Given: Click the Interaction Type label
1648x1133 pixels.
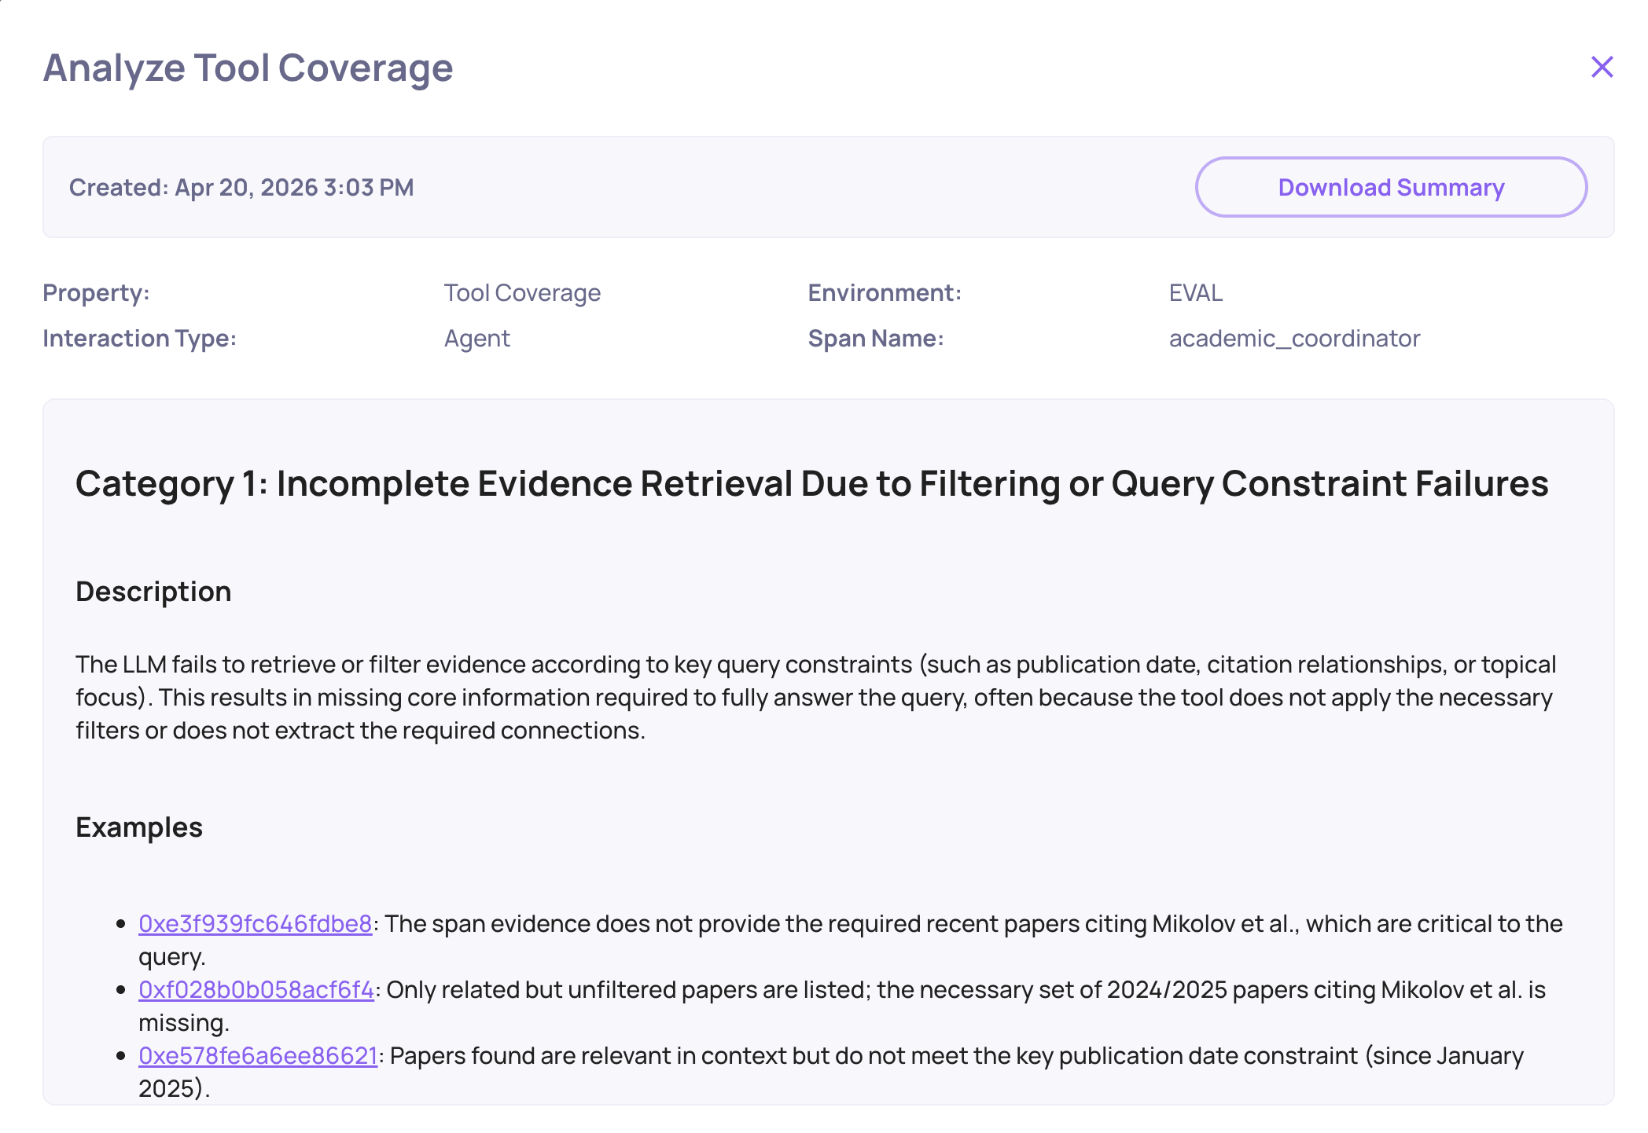Looking at the screenshot, I should click(x=139, y=339).
